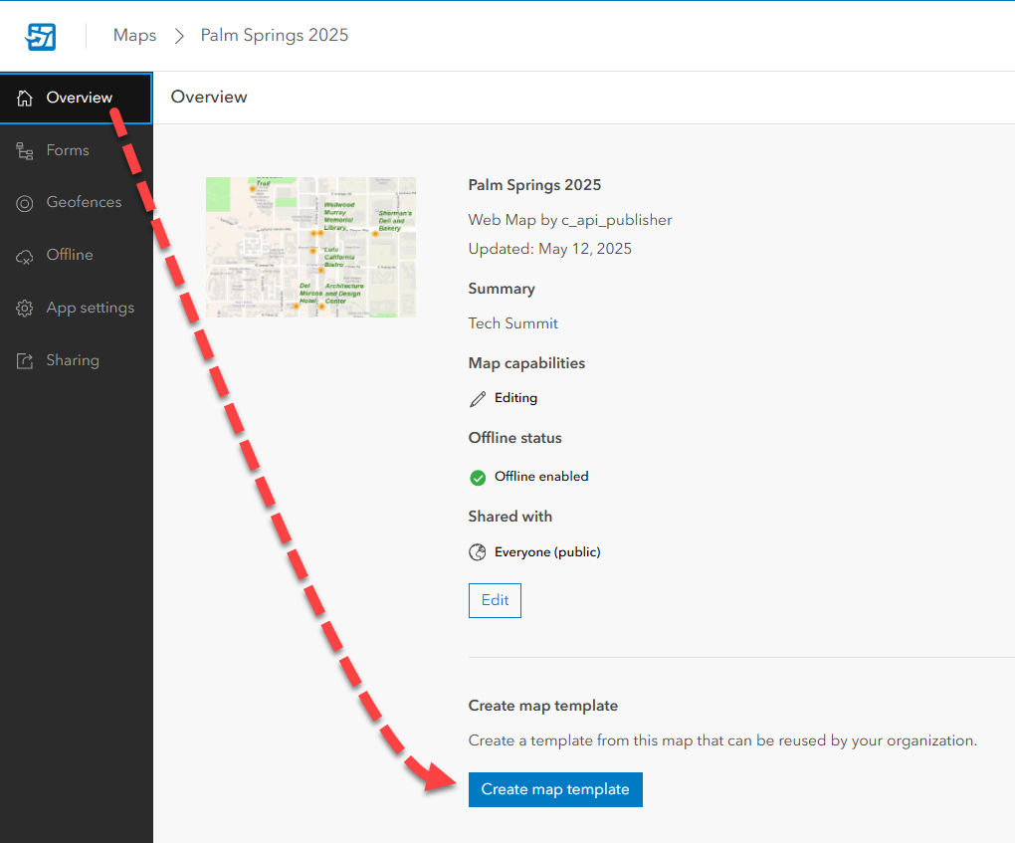Click the breadcrumb chevron after Maps
1015x843 pixels.
point(178,35)
